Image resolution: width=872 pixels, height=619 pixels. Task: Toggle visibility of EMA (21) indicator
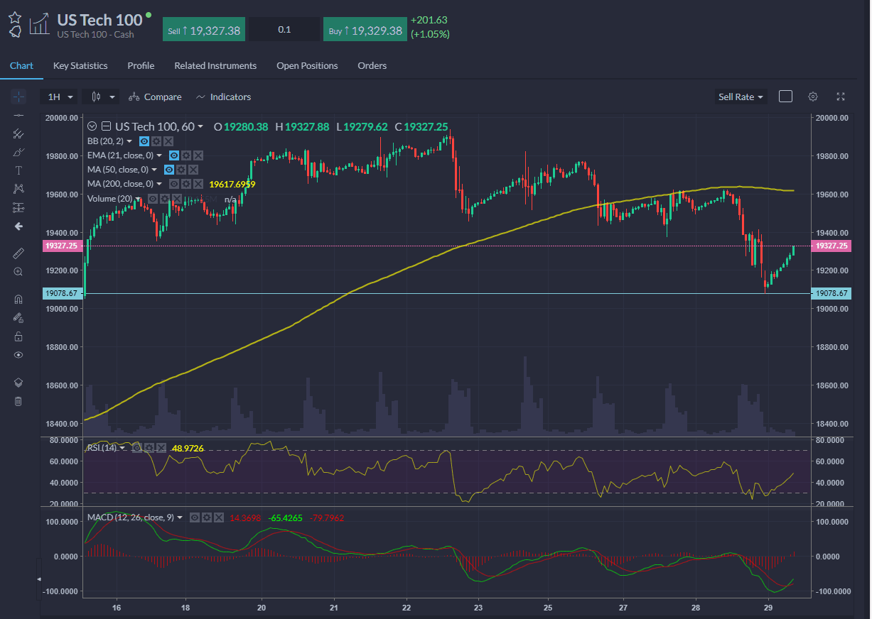click(173, 155)
